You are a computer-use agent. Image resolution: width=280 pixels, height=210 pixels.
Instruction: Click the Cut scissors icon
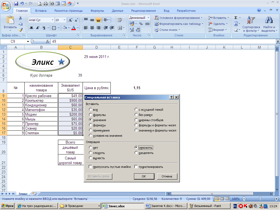pos(20,18)
